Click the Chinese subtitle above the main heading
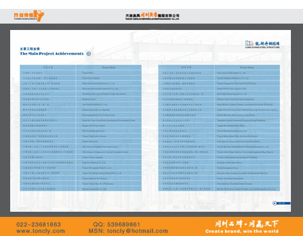The width and height of the screenshot is (303, 236). coord(30,48)
